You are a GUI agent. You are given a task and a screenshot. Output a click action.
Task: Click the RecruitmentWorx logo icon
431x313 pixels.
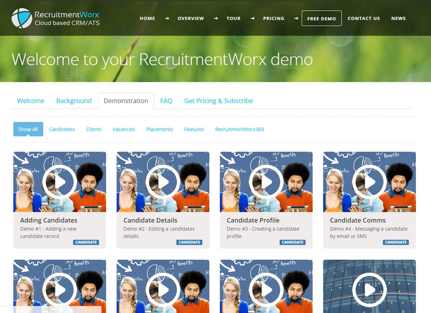pyautogui.click(x=22, y=18)
